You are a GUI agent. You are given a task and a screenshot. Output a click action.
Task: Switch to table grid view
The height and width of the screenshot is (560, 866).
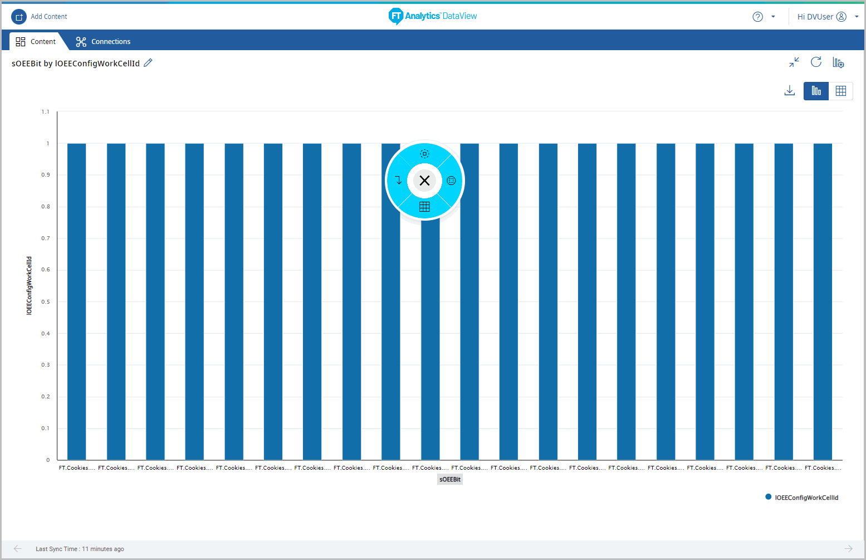(840, 91)
